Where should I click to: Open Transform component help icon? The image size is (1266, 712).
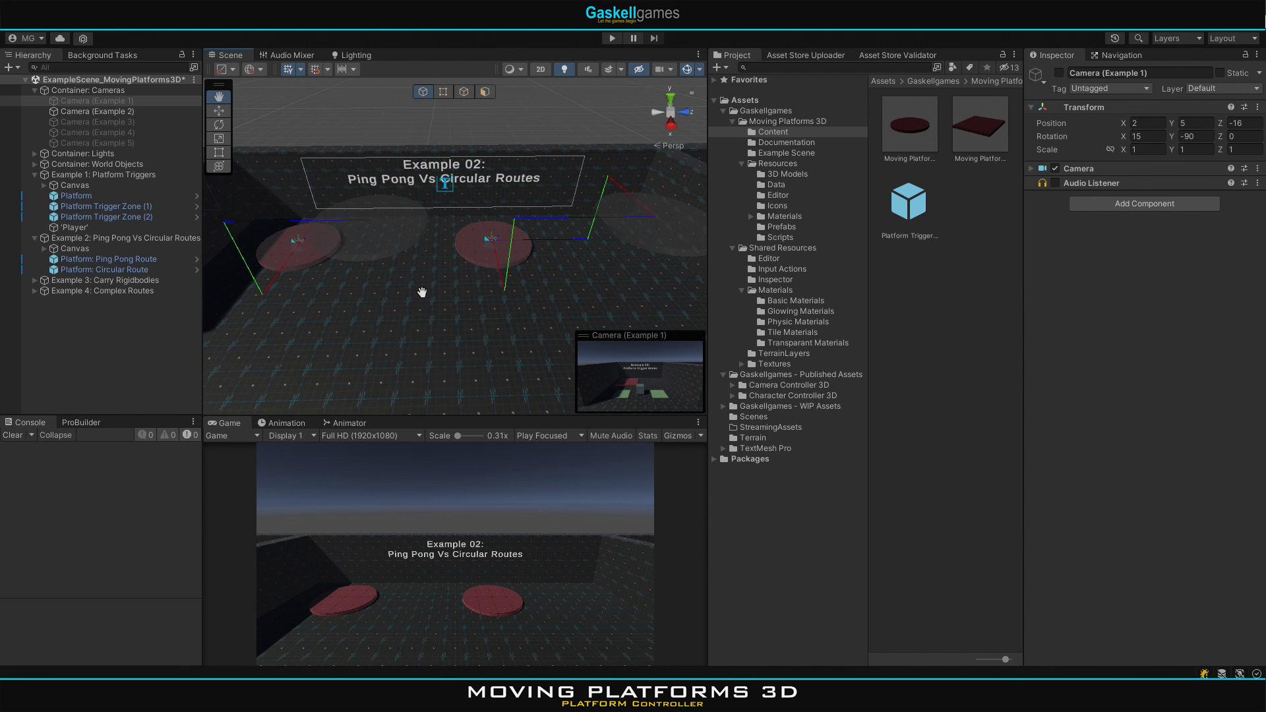click(x=1230, y=107)
